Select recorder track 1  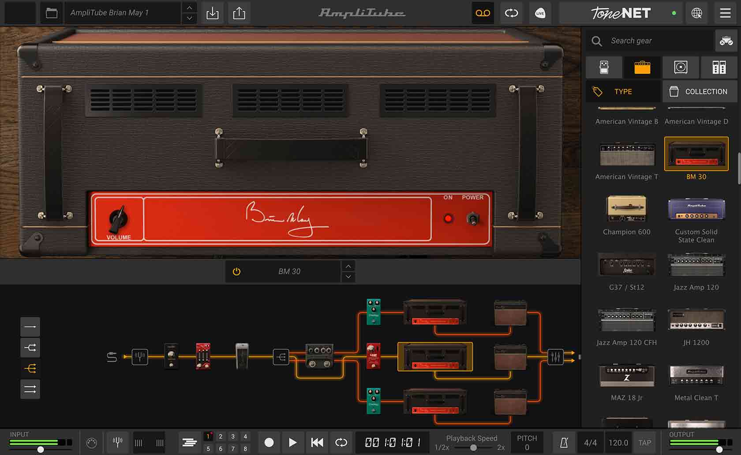pos(208,436)
